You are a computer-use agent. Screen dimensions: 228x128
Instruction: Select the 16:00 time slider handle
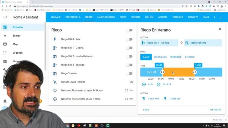pyautogui.click(x=195, y=72)
